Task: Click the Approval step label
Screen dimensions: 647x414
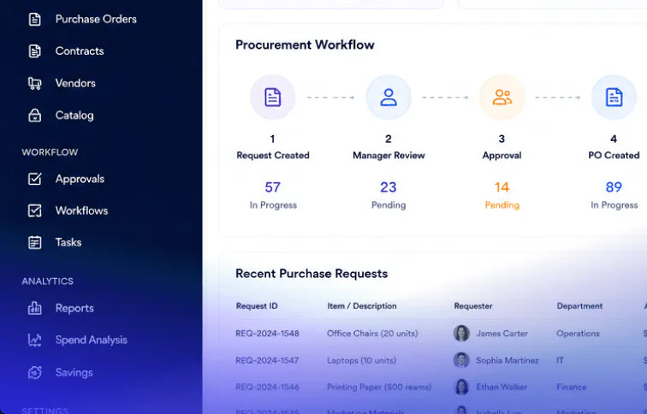Action: 502,155
